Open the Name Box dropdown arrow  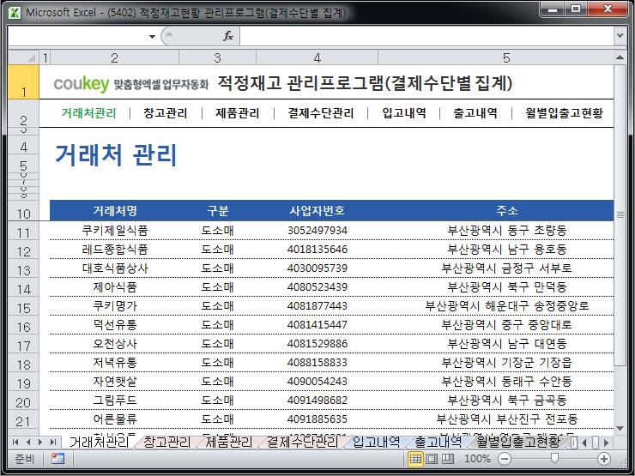point(152,36)
